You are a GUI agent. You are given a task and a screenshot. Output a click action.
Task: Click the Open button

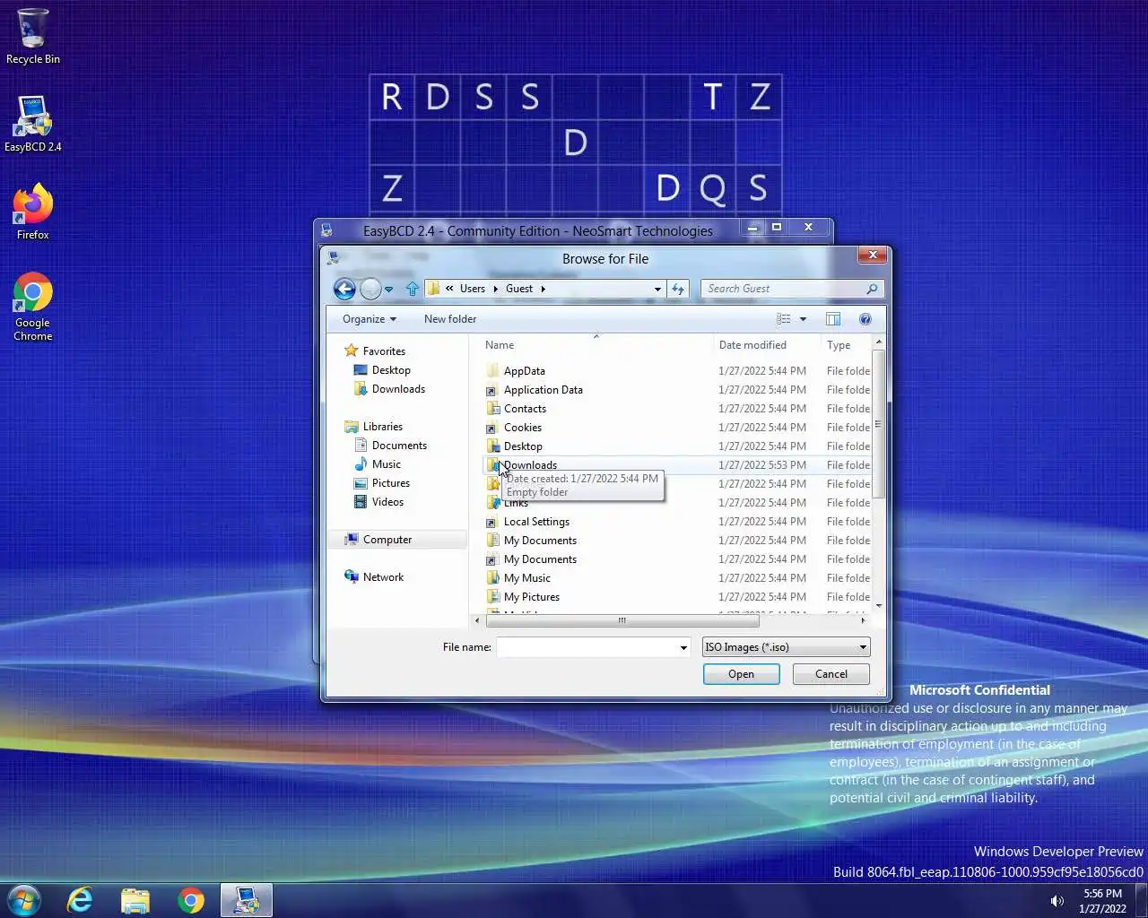pos(741,674)
